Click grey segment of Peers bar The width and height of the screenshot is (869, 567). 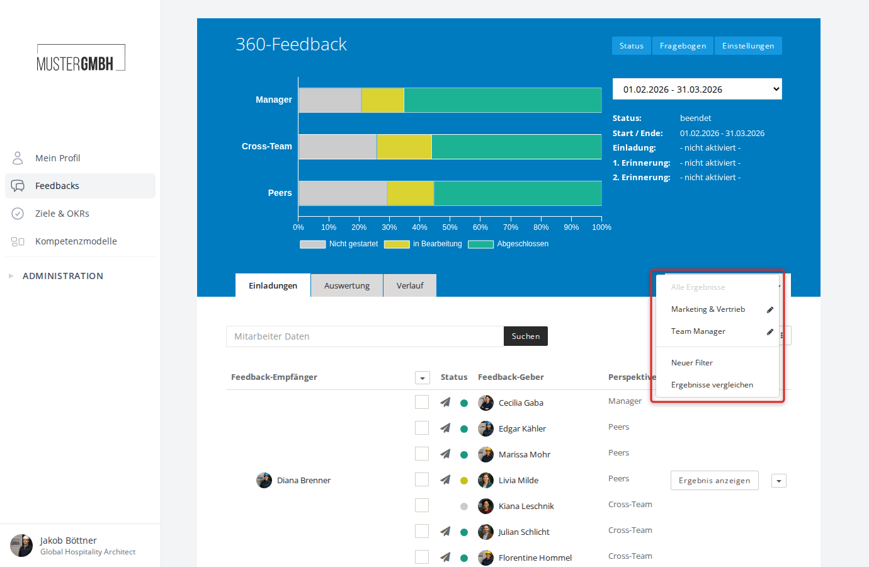coord(343,193)
